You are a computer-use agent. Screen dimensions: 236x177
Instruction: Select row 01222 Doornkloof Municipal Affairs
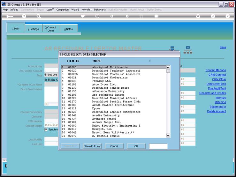tap(114, 98)
